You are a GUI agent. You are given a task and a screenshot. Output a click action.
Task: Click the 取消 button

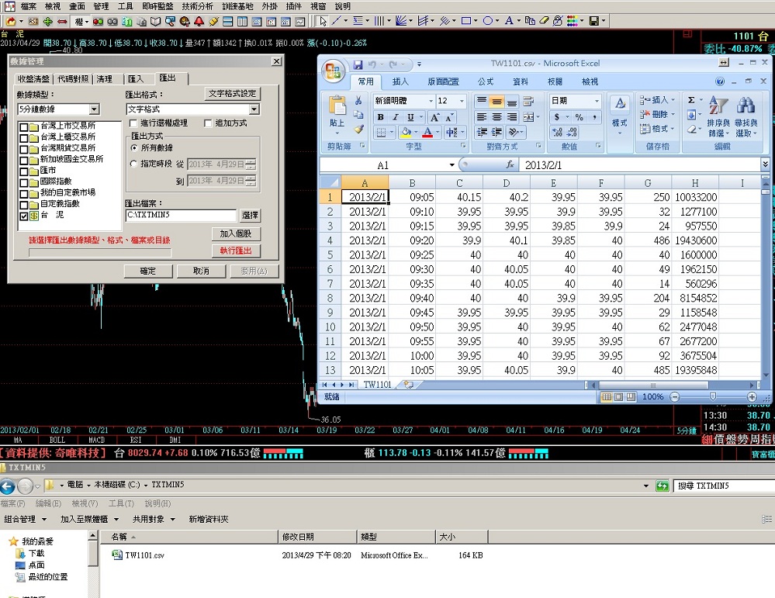[x=201, y=271]
